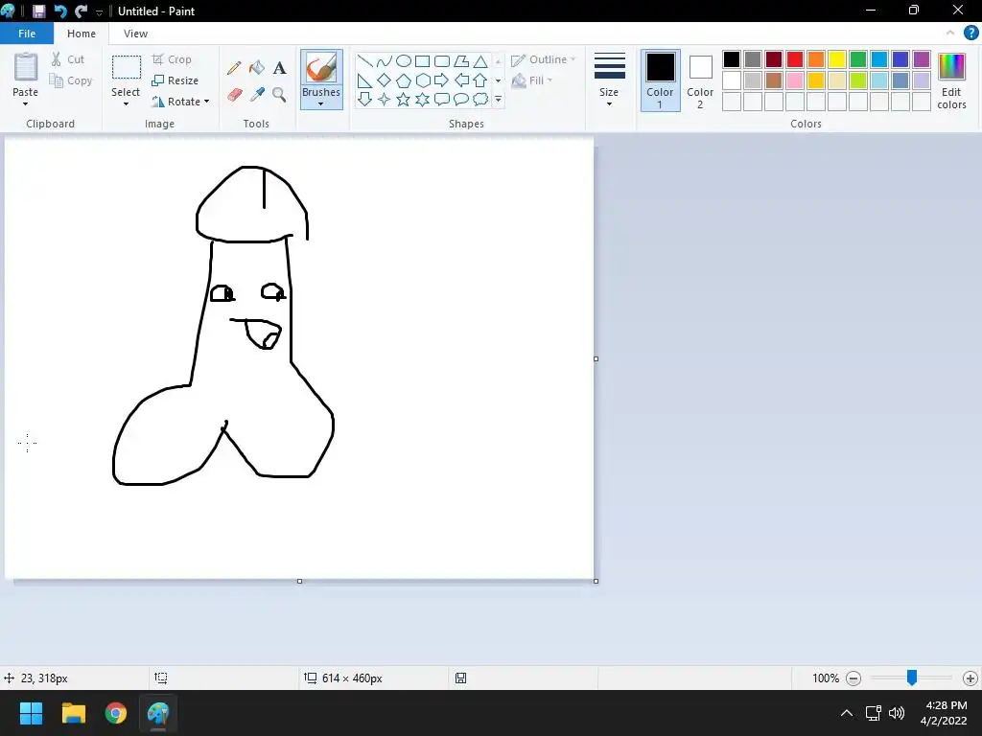982x736 pixels.
Task: Select the Eraser tool
Action: [234, 95]
